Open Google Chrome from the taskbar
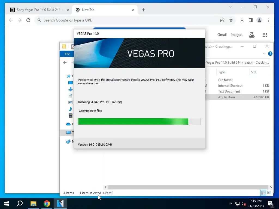 coord(47,204)
